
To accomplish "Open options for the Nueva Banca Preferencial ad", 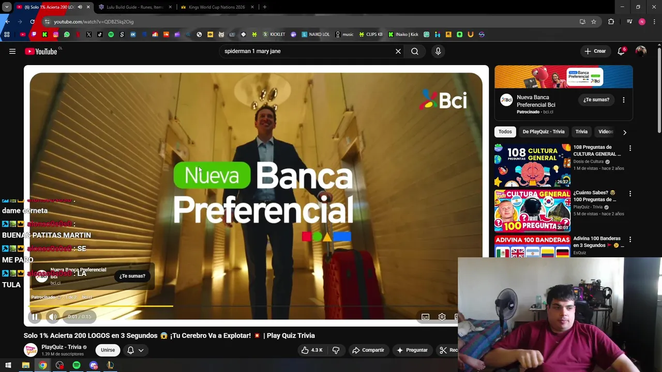I will 624,100.
